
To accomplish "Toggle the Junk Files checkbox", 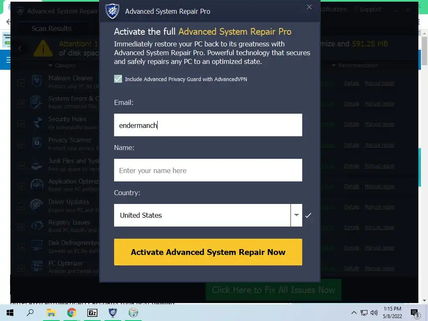I will (x=21, y=166).
